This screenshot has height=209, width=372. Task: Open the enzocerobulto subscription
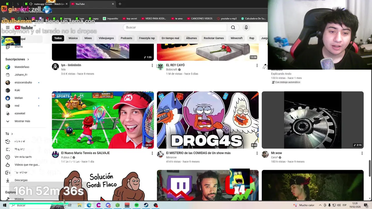(x=23, y=82)
